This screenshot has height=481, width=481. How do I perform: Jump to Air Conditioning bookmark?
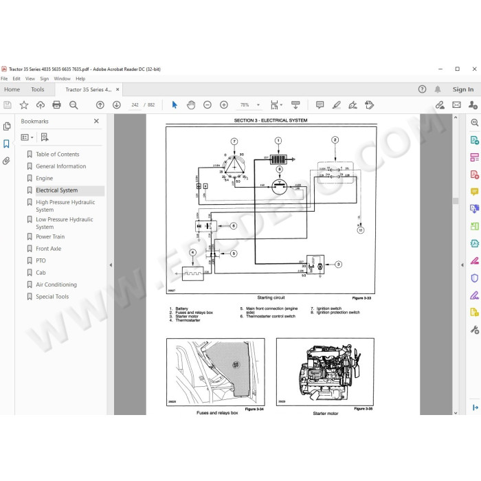click(x=56, y=284)
